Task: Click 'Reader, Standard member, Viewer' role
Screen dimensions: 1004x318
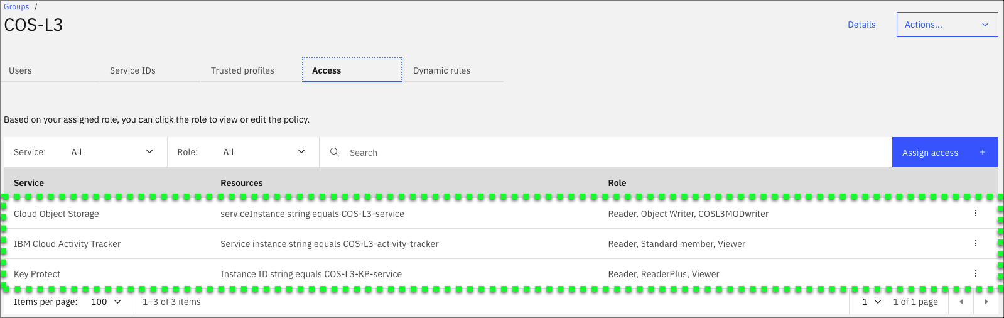Action: [x=677, y=244]
